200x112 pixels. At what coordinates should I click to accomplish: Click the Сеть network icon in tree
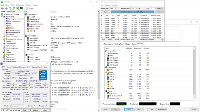(4, 50)
